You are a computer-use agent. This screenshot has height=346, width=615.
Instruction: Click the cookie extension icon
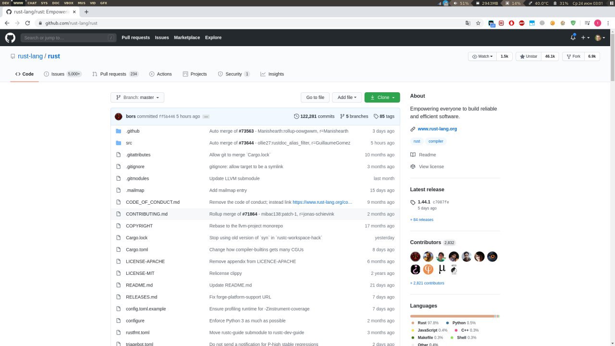(563, 23)
